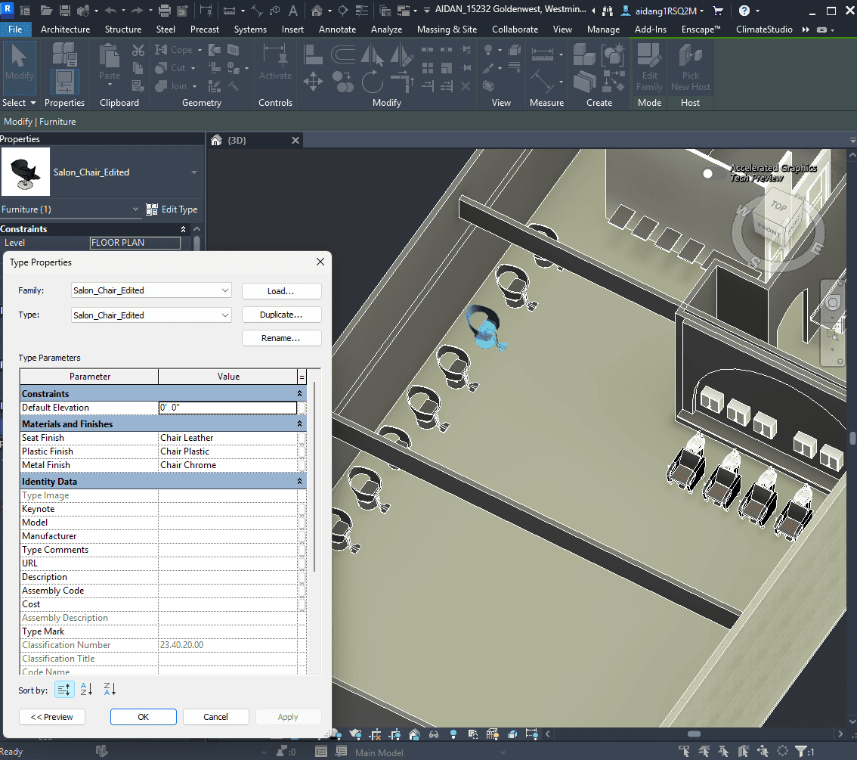The width and height of the screenshot is (857, 760).
Task: Click the horizontal scrollbar thumb under the 3D view
Action: (x=692, y=734)
